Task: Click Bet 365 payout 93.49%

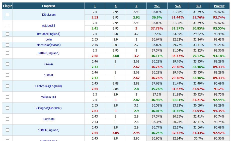Action: pos(219,34)
